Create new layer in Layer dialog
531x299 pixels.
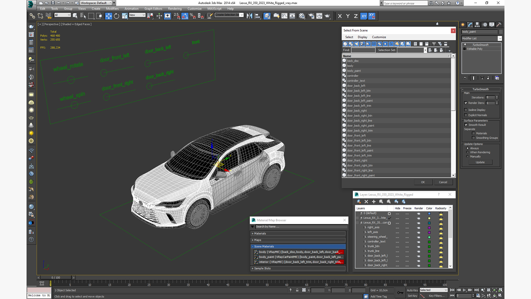pos(359,202)
